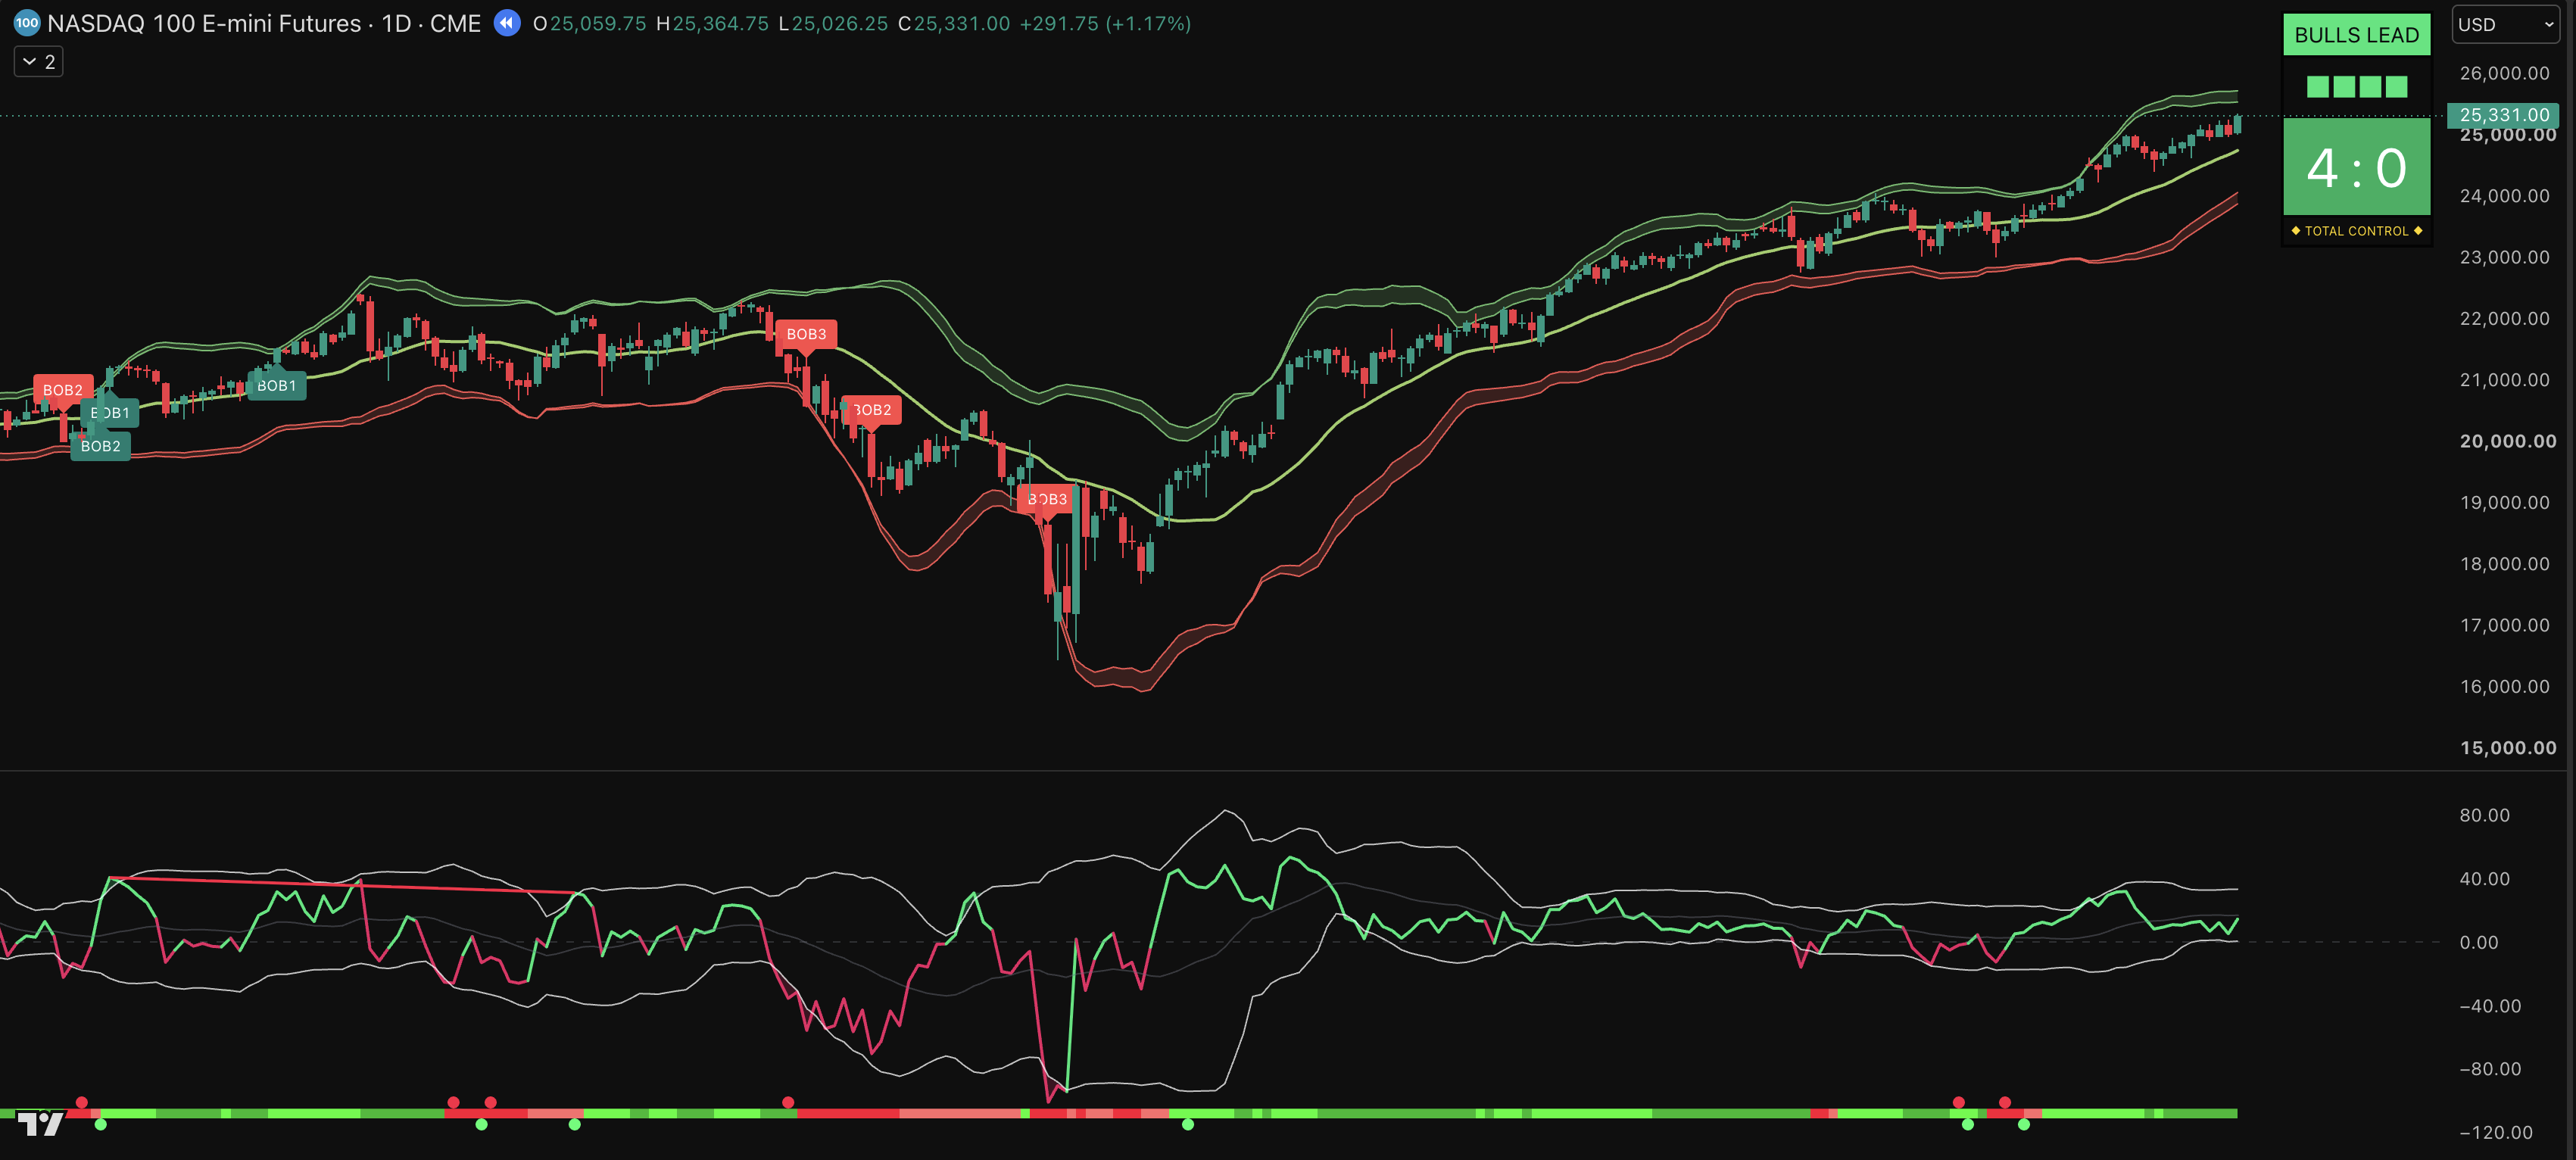Click the rightmost green signal dot below the trend bar
This screenshot has width=2576, height=1160.
coord(2024,1125)
